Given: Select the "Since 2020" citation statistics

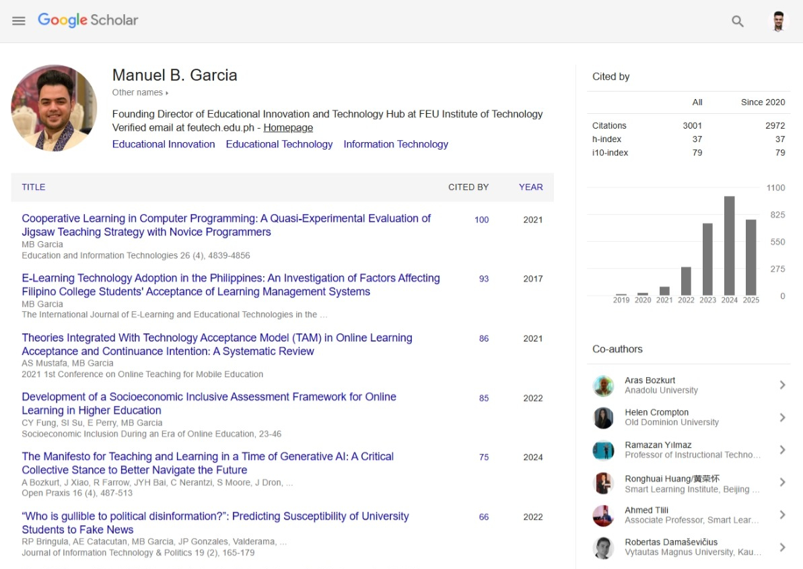Looking at the screenshot, I should coord(763,102).
